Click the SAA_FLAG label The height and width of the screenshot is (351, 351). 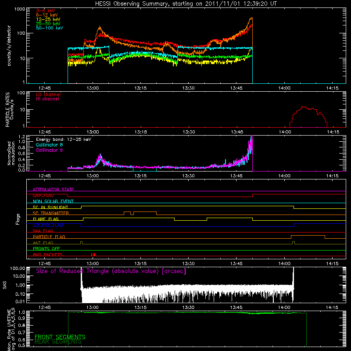pos(43,231)
